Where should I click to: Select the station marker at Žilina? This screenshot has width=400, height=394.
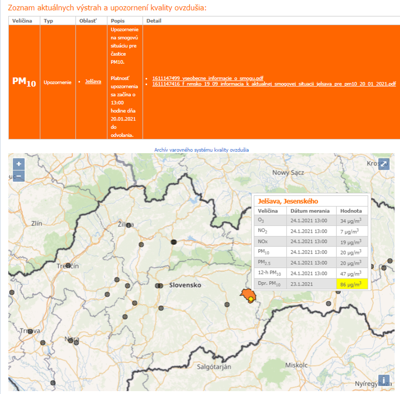click(x=128, y=225)
